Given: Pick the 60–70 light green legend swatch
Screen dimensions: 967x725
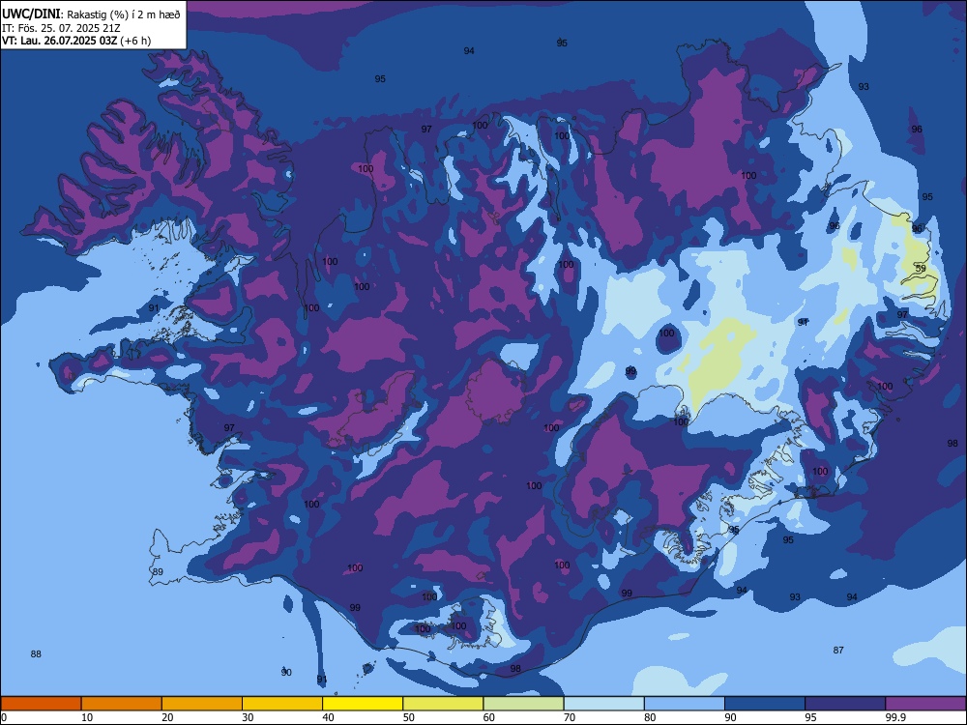Looking at the screenshot, I should [523, 704].
